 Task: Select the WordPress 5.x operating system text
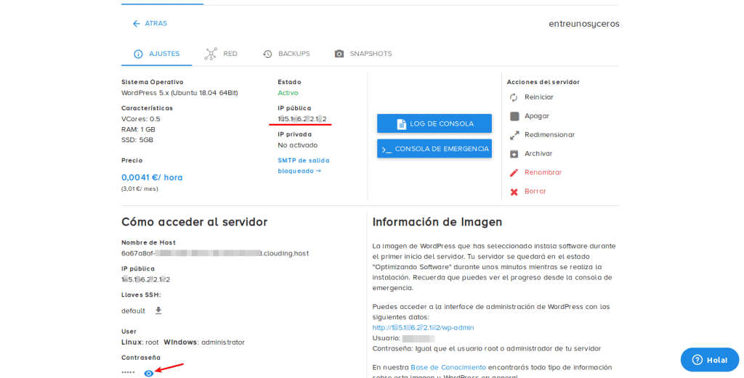[179, 93]
